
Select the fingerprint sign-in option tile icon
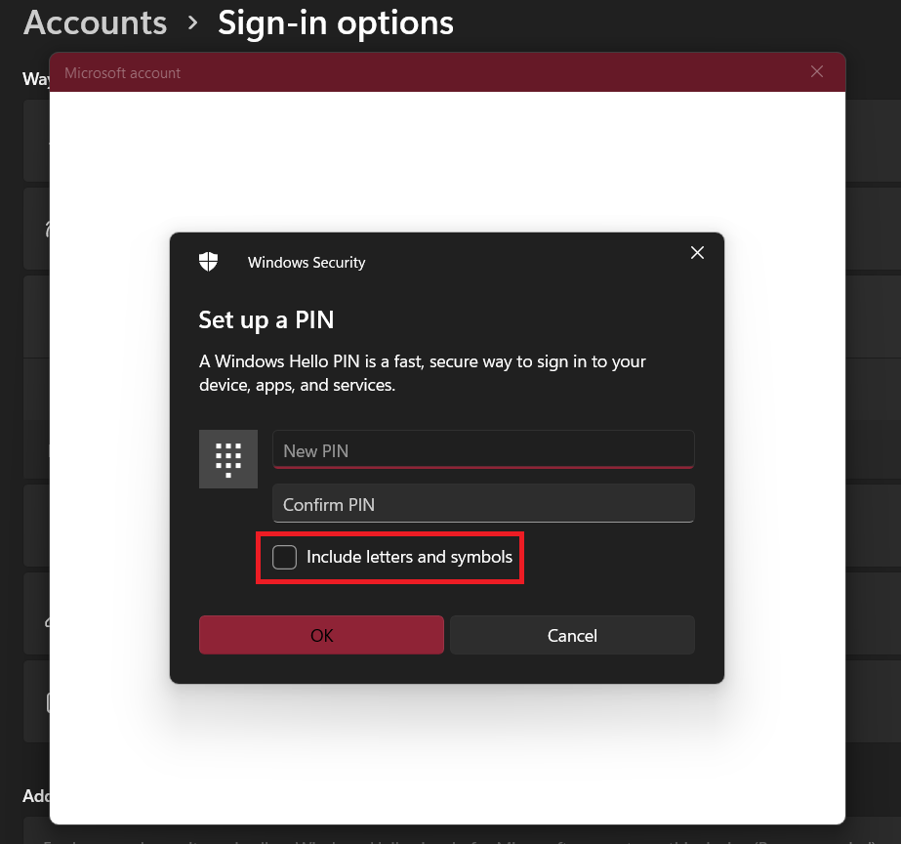51,228
